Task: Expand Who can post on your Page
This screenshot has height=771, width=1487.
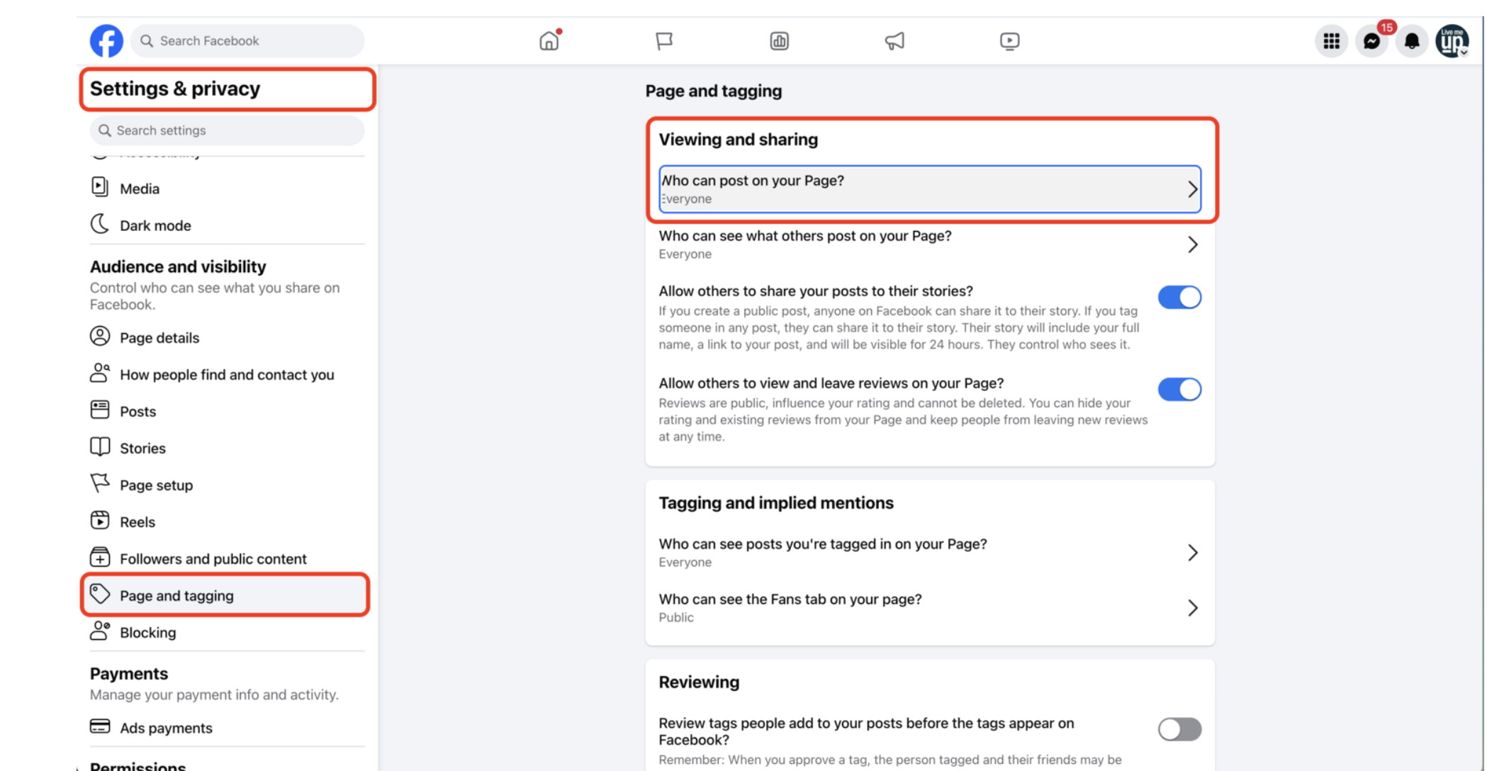Action: tap(929, 189)
